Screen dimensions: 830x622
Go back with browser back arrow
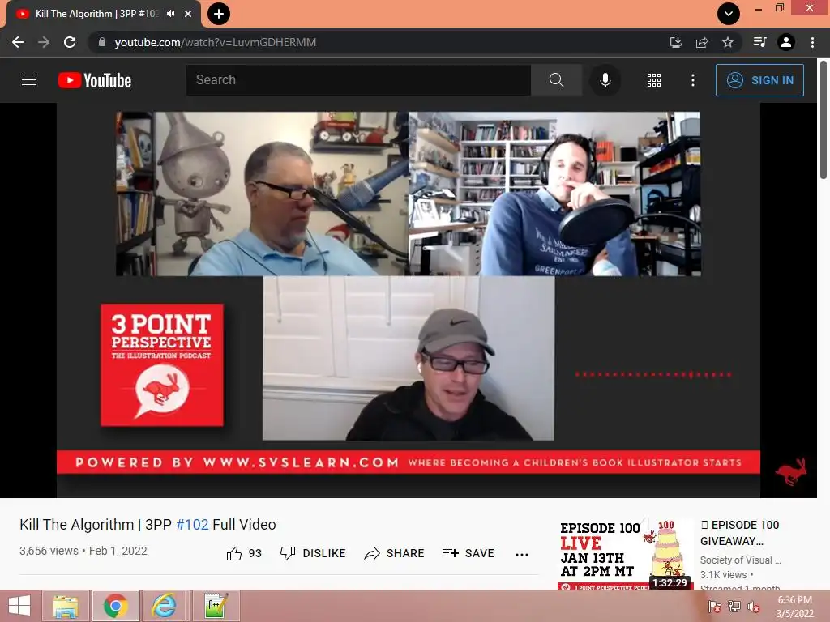(18, 42)
